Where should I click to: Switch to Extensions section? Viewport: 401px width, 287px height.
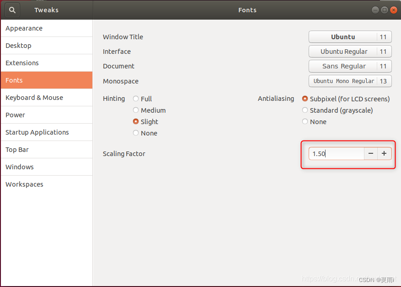(47, 63)
